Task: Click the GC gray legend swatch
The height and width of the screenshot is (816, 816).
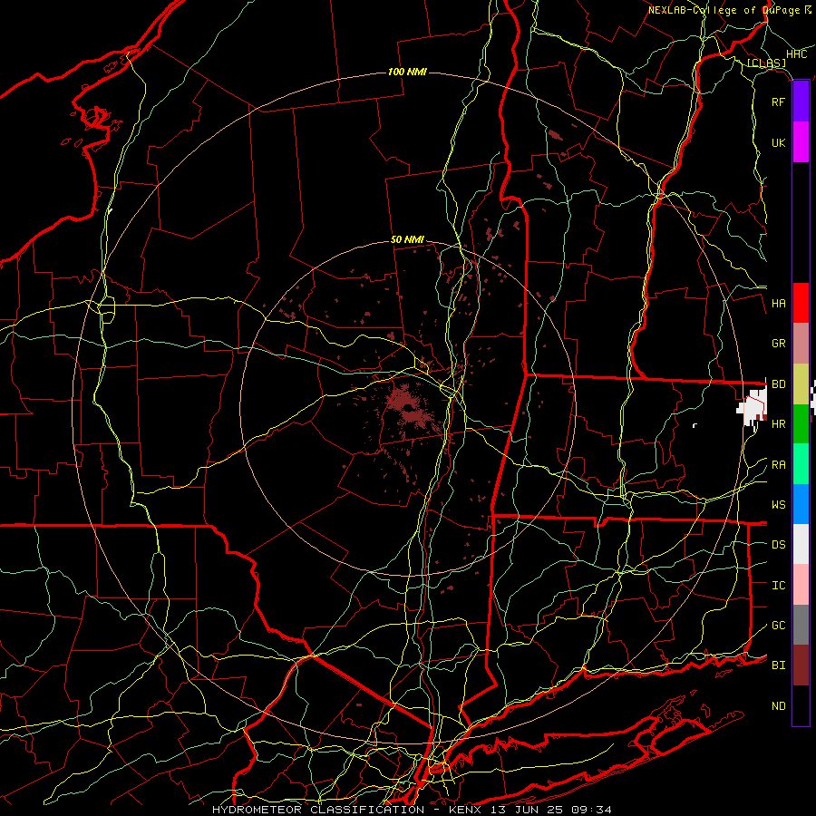Action: (x=801, y=625)
